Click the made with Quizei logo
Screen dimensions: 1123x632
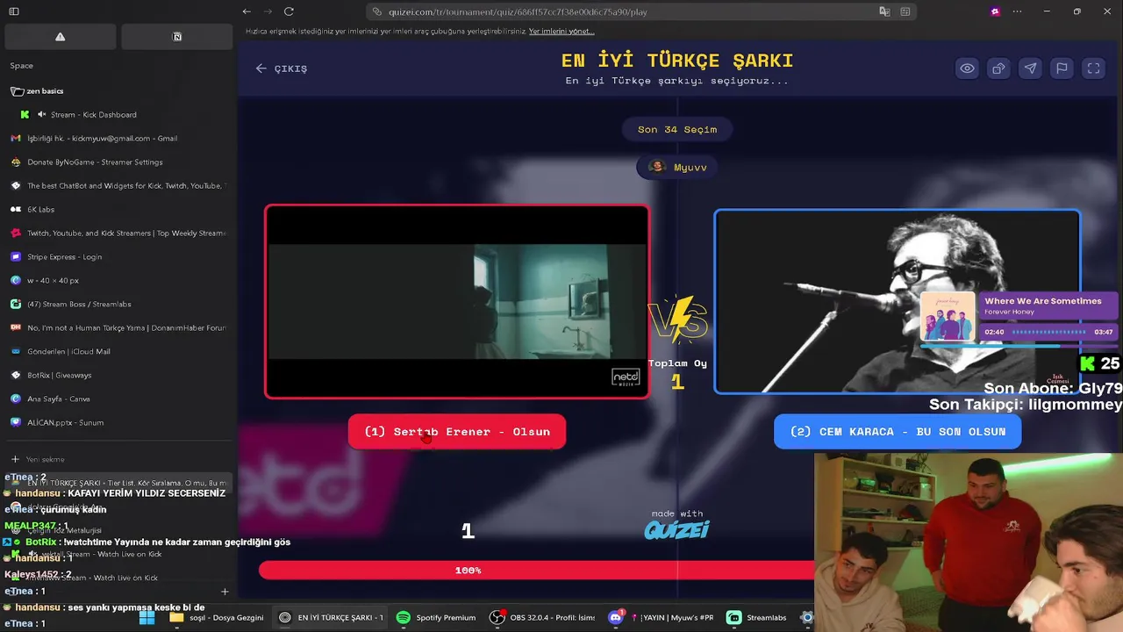(676, 525)
